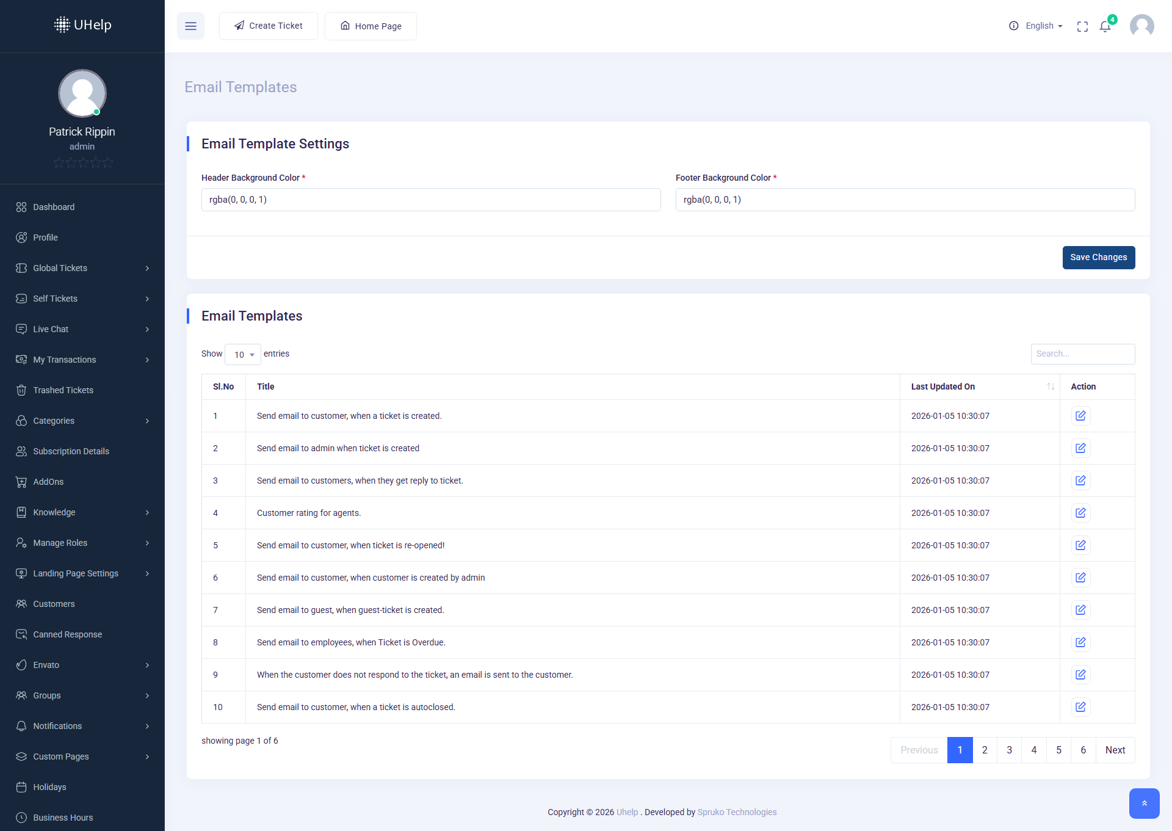Edit the Ticket is Overdue template

(1080, 642)
